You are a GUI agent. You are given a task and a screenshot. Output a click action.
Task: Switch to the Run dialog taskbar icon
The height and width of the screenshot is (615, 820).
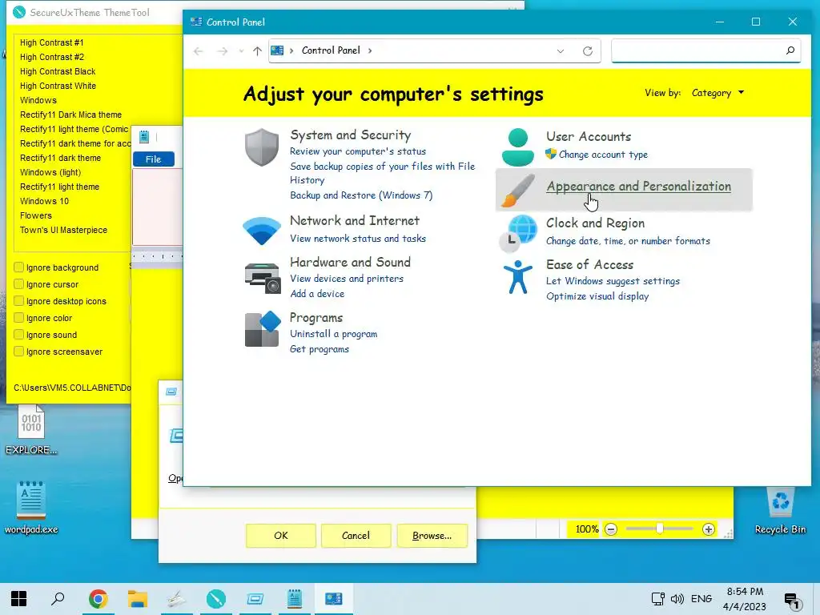click(255, 598)
